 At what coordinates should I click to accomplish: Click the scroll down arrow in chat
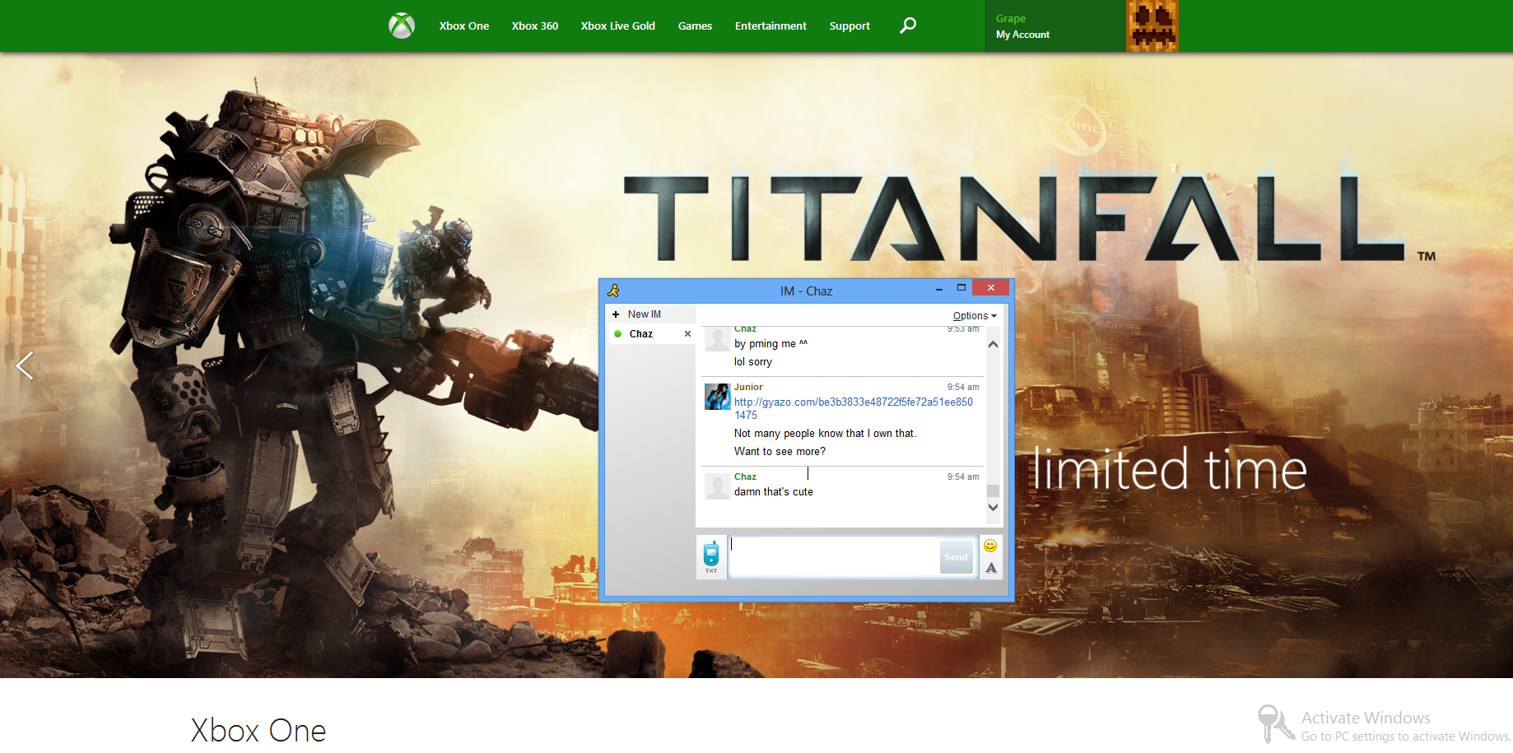(993, 508)
